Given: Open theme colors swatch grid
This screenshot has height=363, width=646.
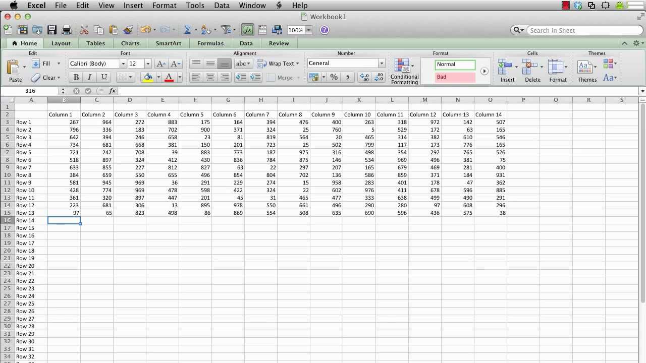Looking at the screenshot, I should point(609,64).
